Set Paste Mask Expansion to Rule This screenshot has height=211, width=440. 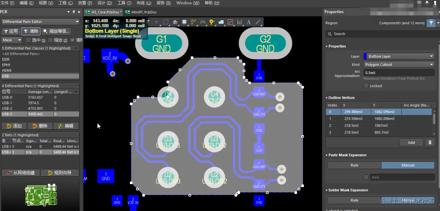click(354, 165)
